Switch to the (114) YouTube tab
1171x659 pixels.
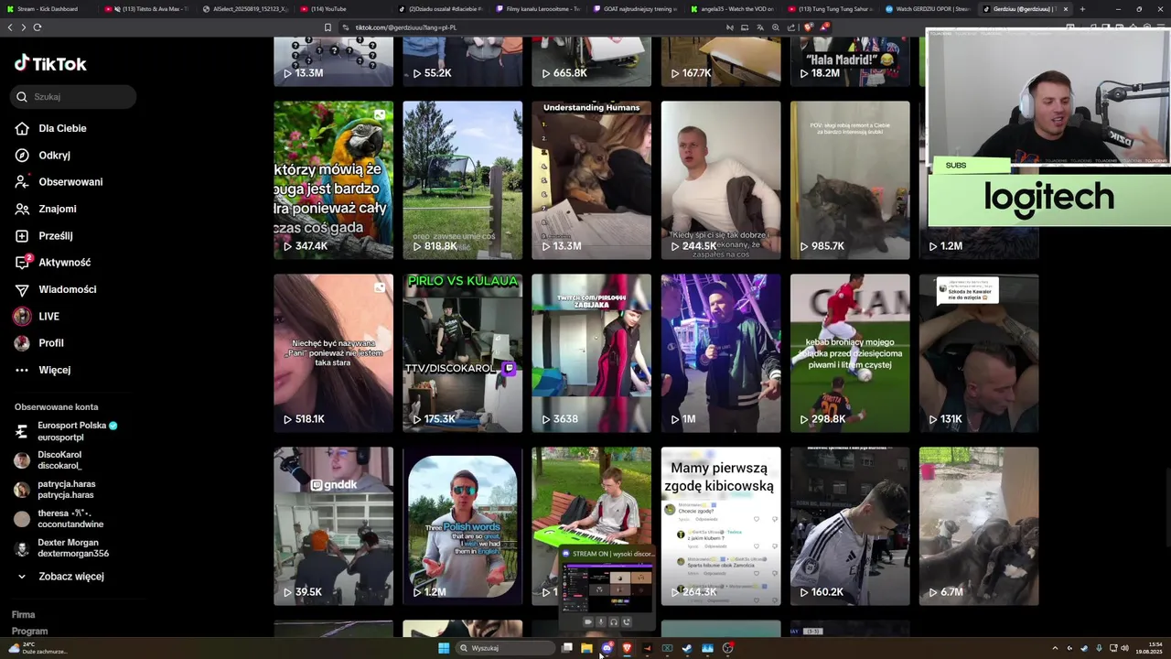pyautogui.click(x=343, y=8)
